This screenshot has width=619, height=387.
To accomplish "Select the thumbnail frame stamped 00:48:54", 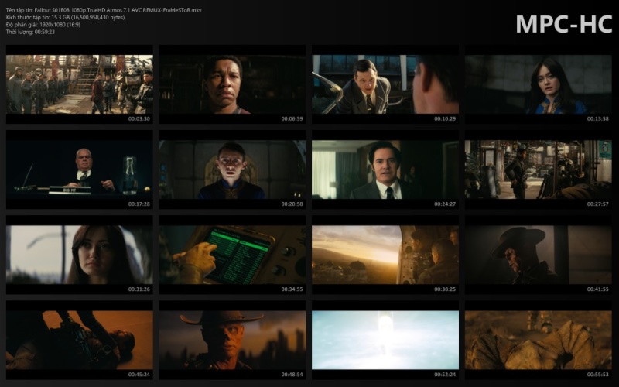I will point(232,340).
